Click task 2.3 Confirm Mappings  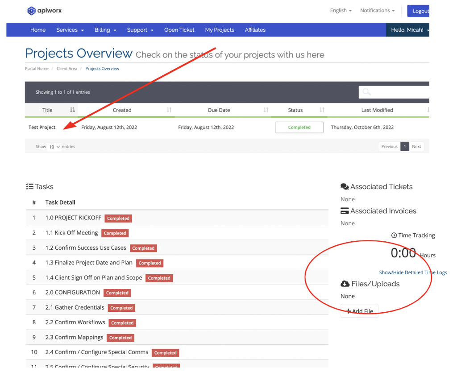[75, 337]
